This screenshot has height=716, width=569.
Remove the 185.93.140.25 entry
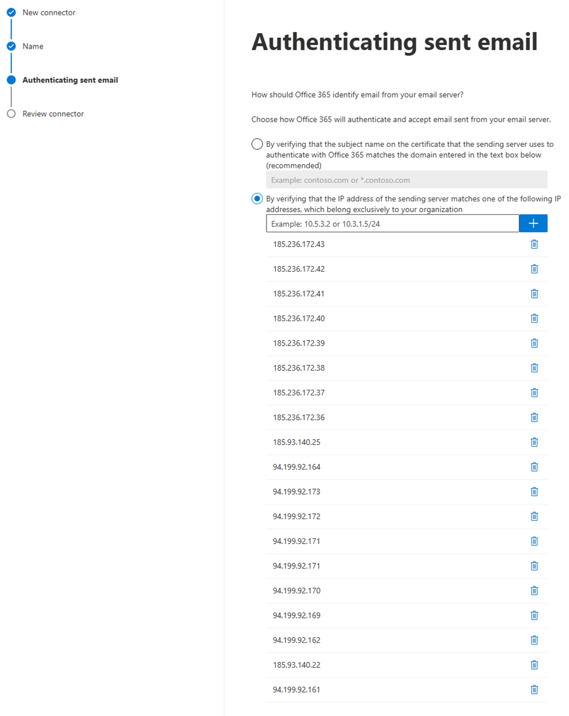click(x=534, y=442)
